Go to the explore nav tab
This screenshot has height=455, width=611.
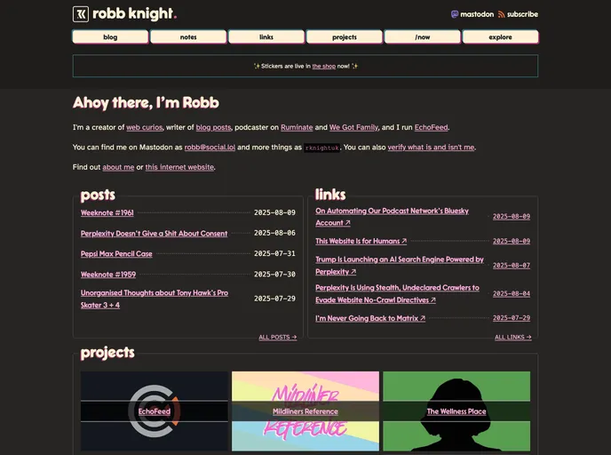tap(500, 37)
